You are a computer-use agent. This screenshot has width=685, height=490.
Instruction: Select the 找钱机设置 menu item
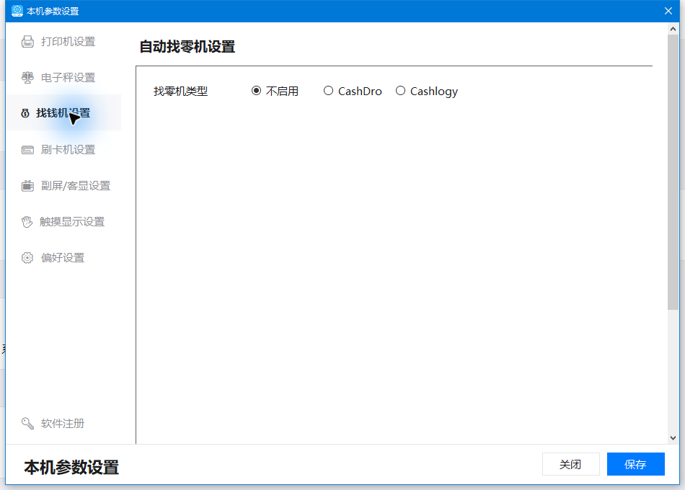pos(63,113)
